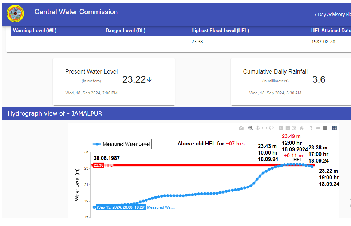Toggle Measured Water Level legend entry
This screenshot has width=351, height=226.
(x=121, y=144)
